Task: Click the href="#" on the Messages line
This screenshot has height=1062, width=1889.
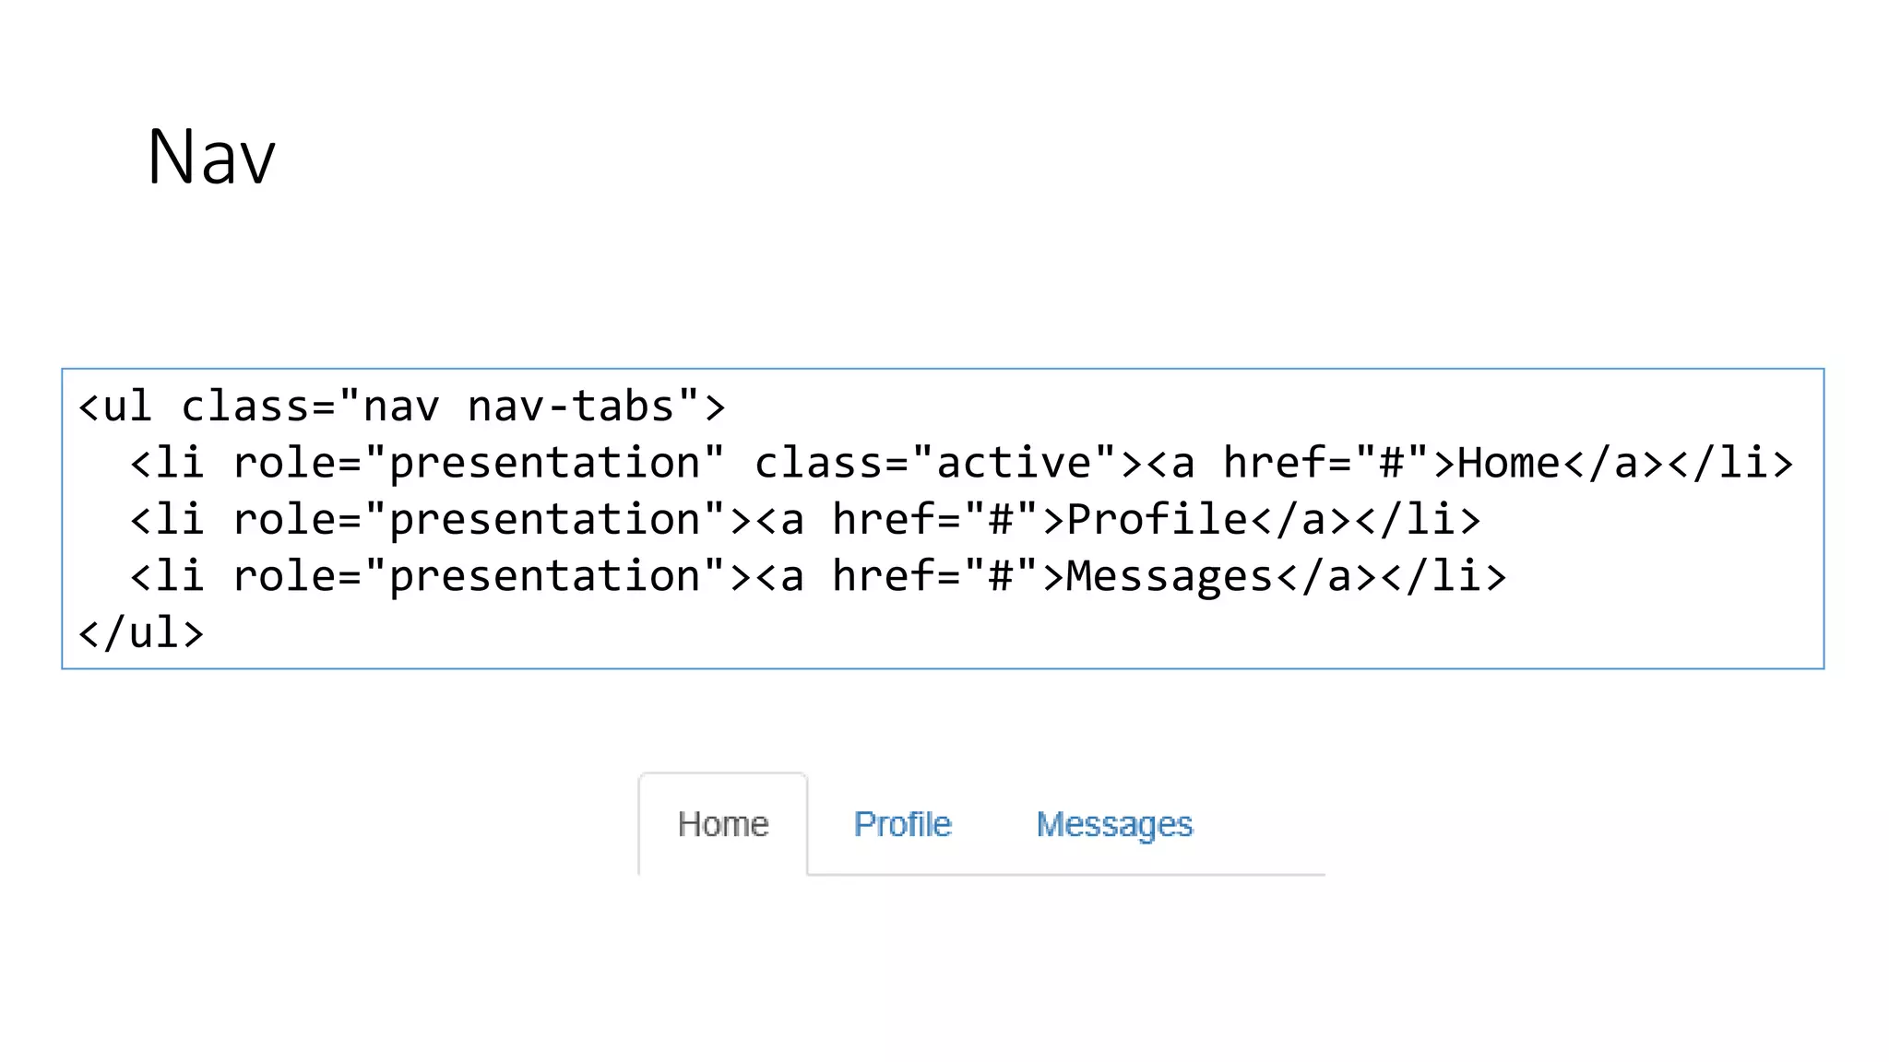Action: point(935,577)
